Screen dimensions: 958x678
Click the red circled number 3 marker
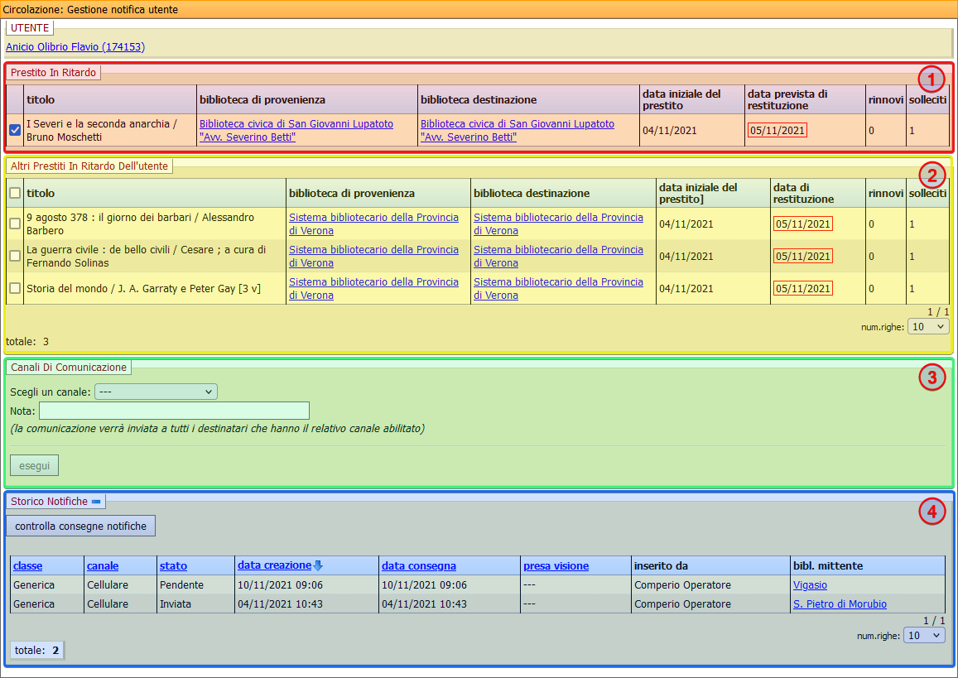tap(932, 378)
